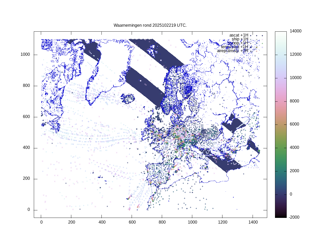
Task: Select the airep/amdar +1H legend label
Action: click(x=232, y=51)
